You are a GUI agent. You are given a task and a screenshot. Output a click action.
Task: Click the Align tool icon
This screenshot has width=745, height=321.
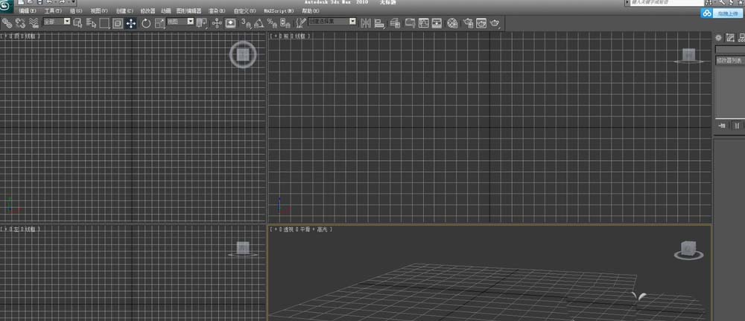click(379, 23)
